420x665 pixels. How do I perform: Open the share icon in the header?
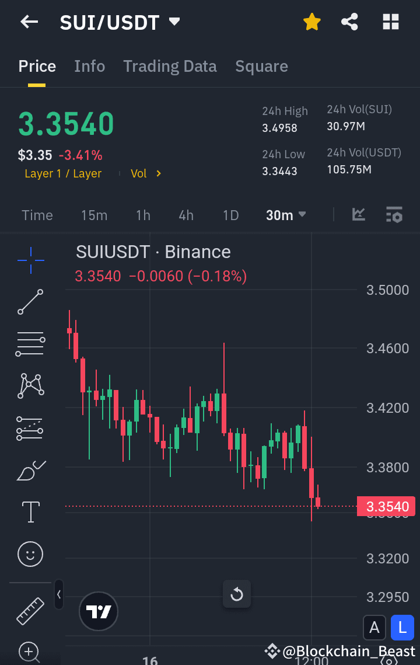coord(349,22)
